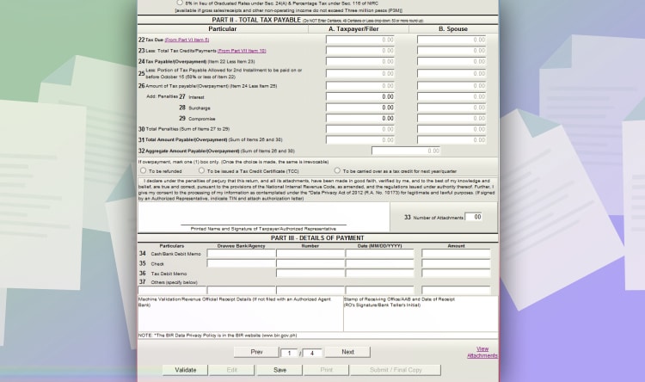Click the Taxpayer Compromise field for item 29
Screen dimensions: 645x382
(361, 119)
